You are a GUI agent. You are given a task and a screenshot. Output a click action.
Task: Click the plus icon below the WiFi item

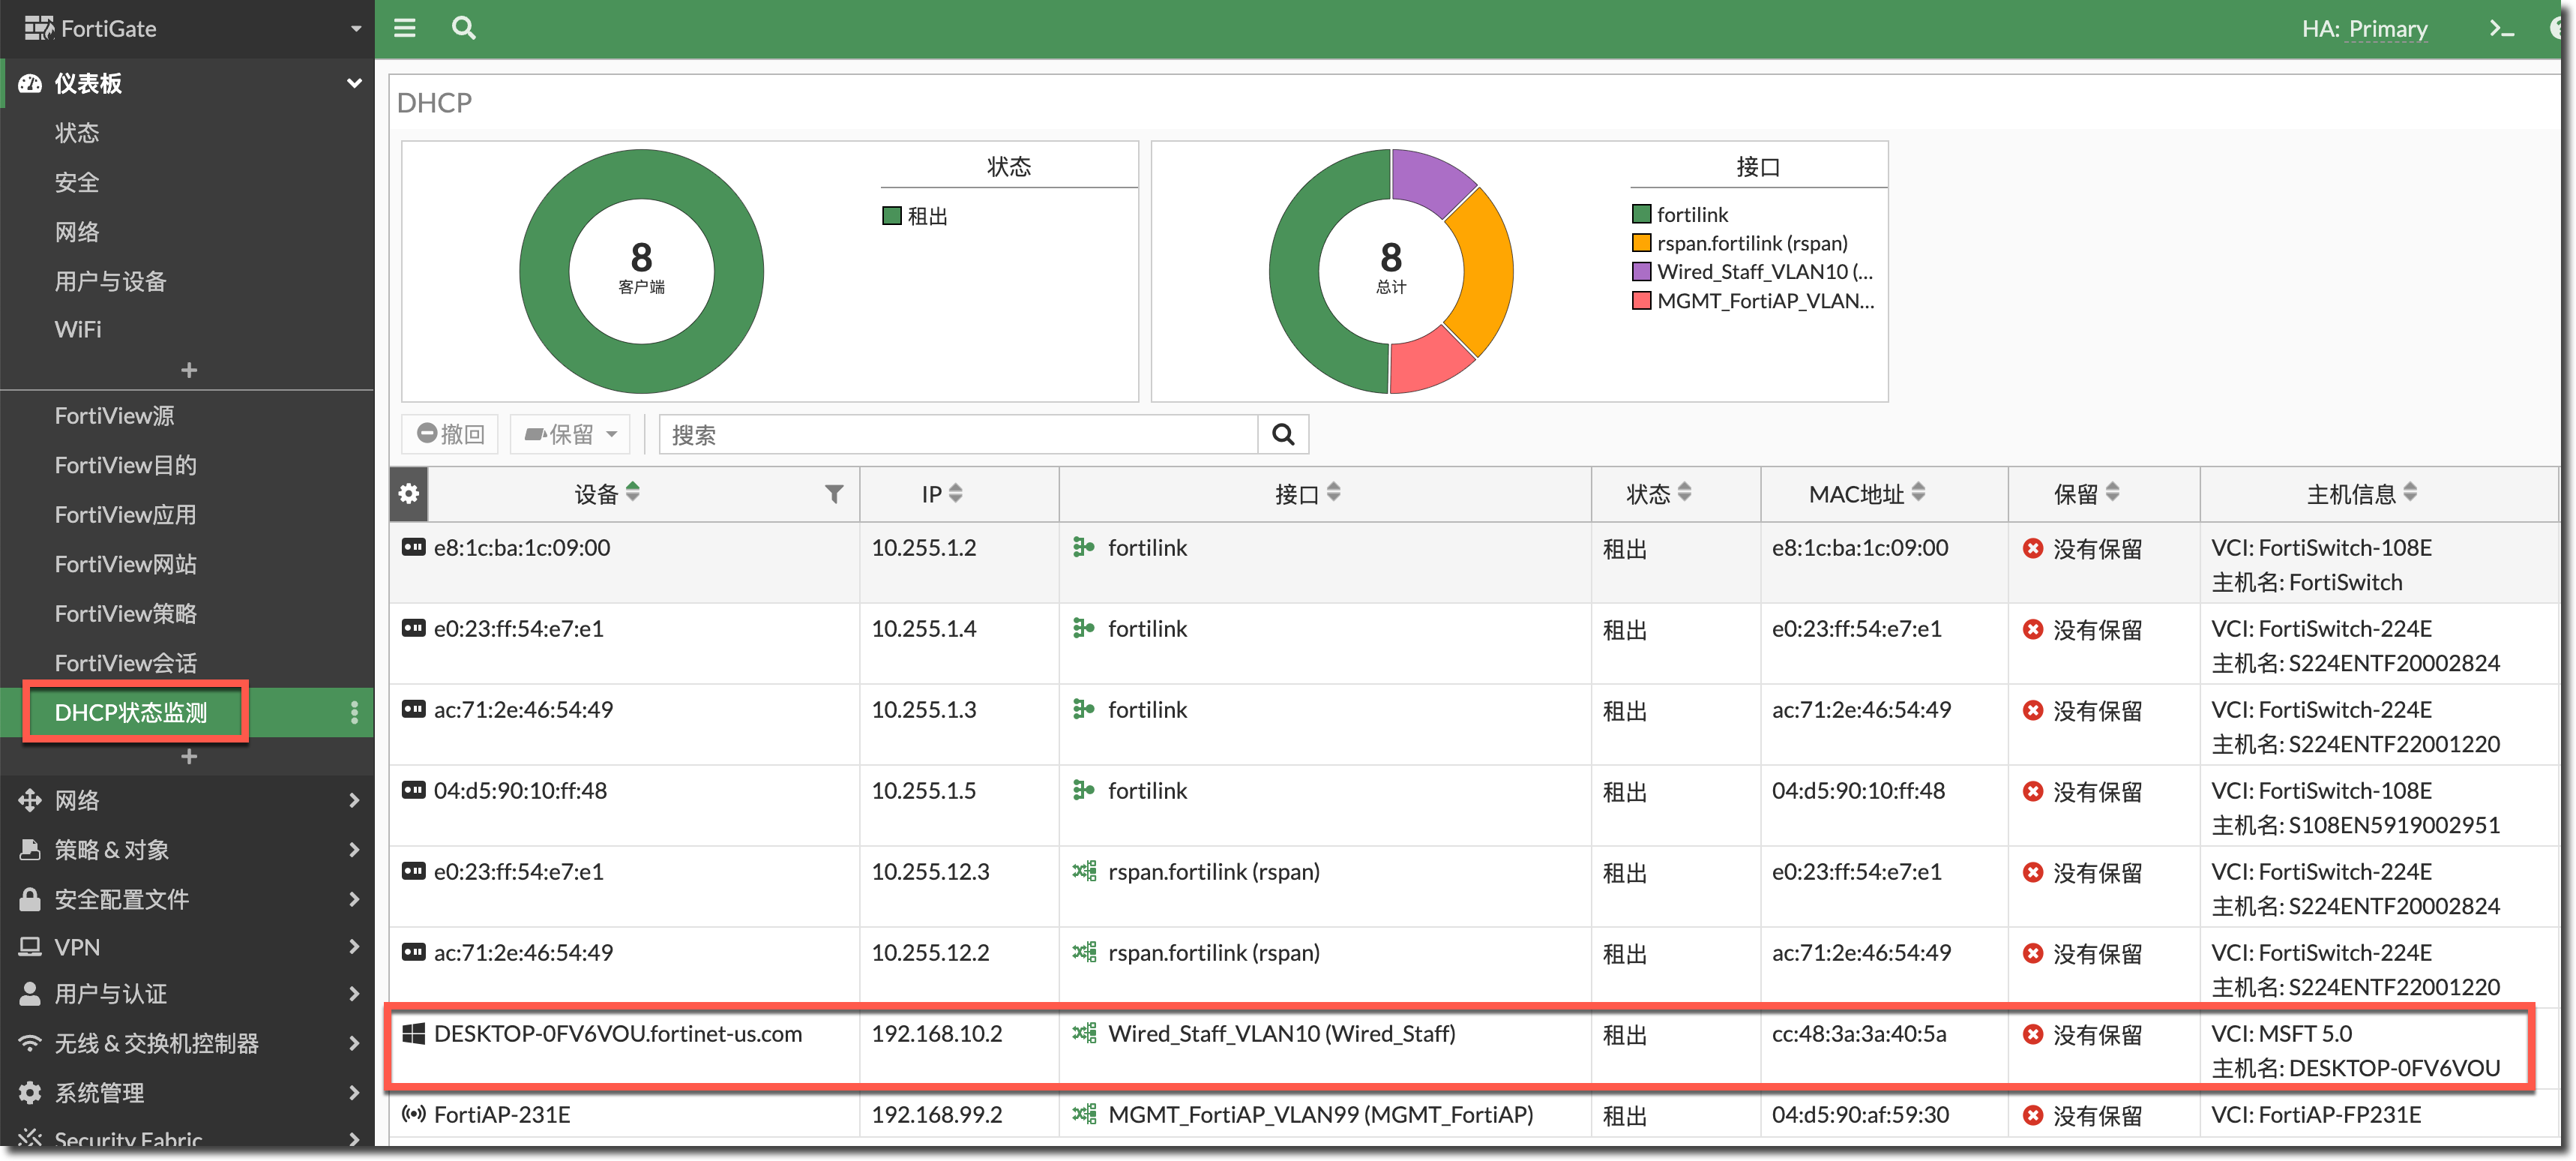(x=188, y=371)
